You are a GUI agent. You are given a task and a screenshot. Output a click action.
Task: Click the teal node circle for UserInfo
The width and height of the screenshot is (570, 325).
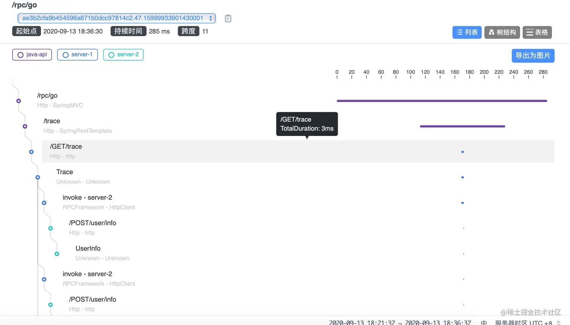pos(57,254)
